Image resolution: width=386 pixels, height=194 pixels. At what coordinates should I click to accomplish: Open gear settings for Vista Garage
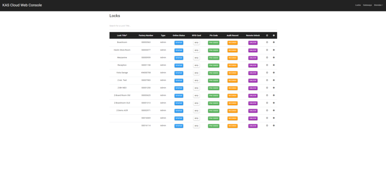(x=274, y=72)
